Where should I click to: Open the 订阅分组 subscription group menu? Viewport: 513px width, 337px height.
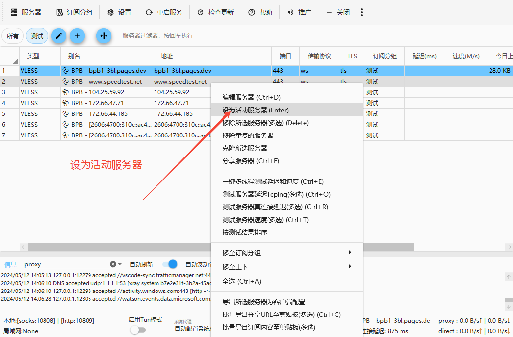(74, 12)
